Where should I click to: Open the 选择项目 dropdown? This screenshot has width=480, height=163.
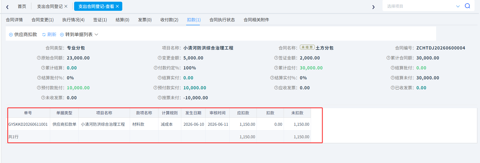point(423,6)
